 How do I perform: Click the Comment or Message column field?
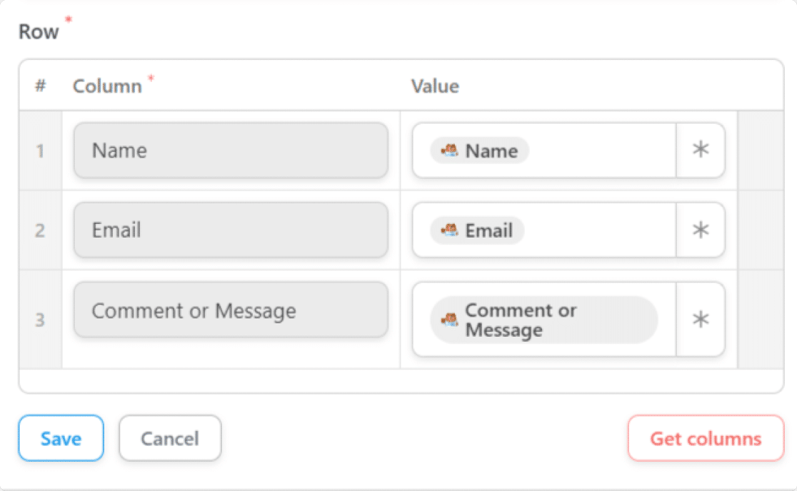click(x=231, y=310)
